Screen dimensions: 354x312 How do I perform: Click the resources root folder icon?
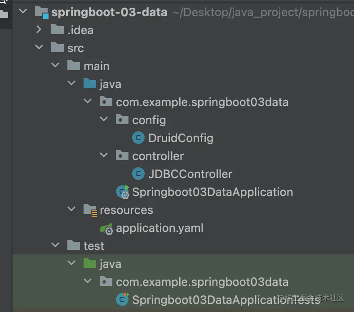click(x=90, y=210)
